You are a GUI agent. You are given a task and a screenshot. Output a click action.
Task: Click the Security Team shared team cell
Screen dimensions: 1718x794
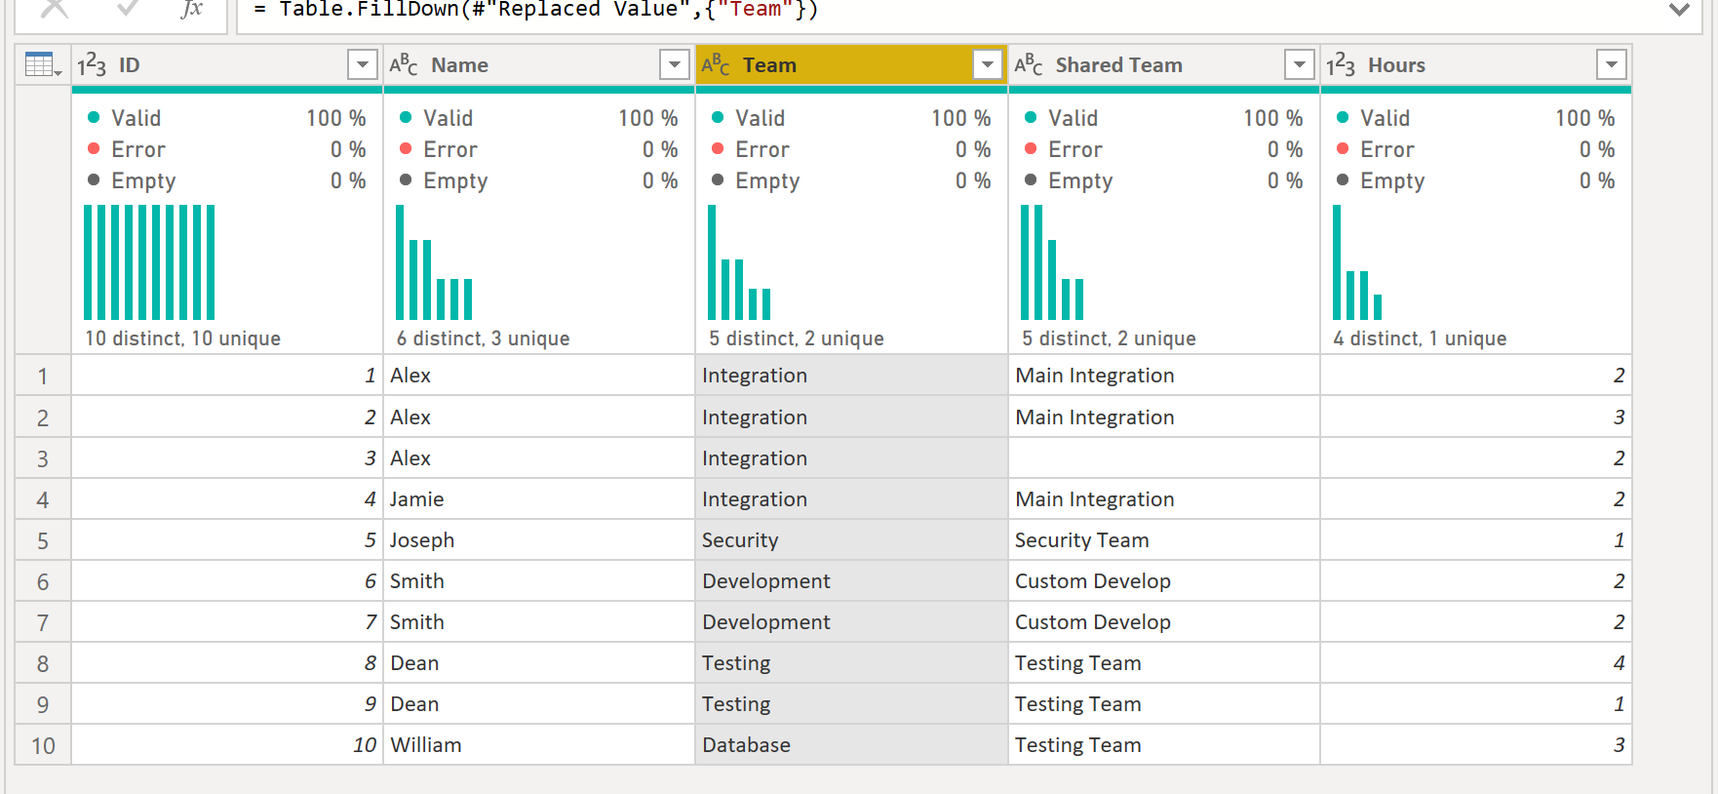1164,540
